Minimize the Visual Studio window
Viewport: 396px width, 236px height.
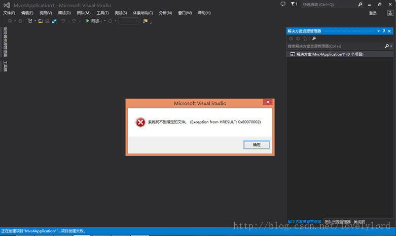point(369,5)
